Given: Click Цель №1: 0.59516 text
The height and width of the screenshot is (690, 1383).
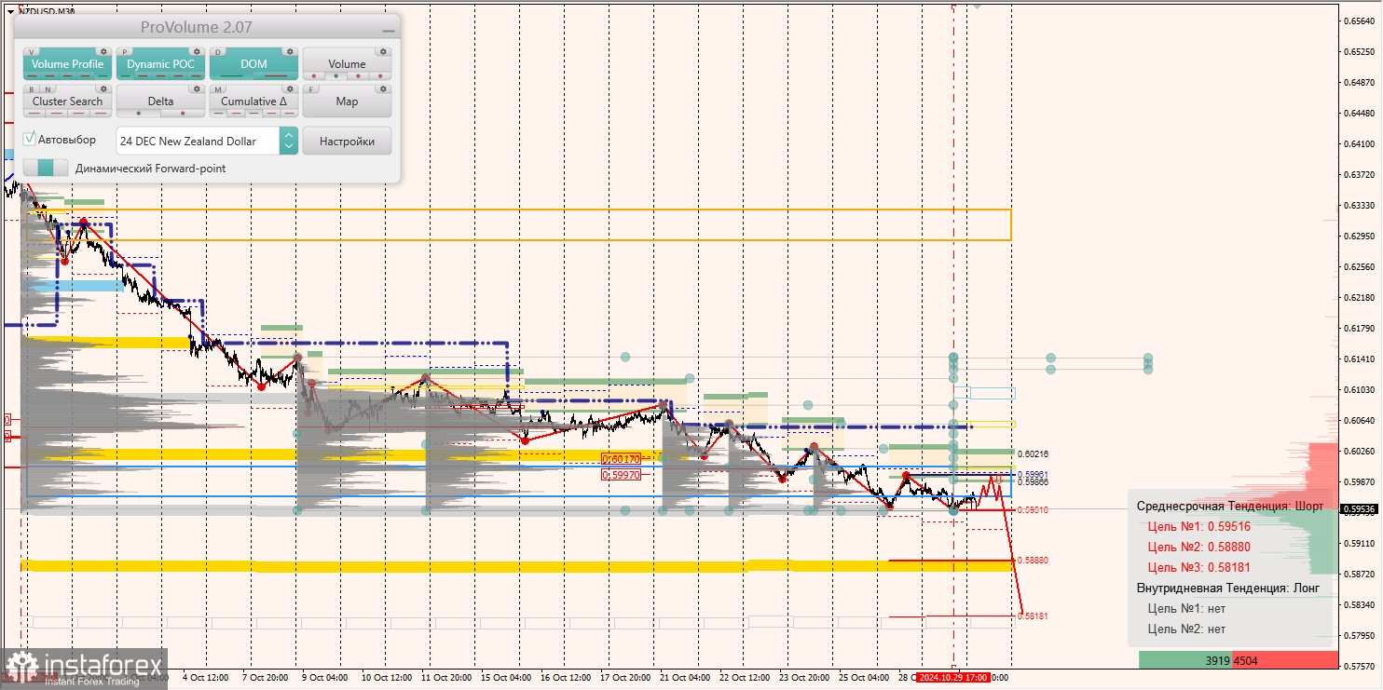Looking at the screenshot, I should coord(1198,526).
